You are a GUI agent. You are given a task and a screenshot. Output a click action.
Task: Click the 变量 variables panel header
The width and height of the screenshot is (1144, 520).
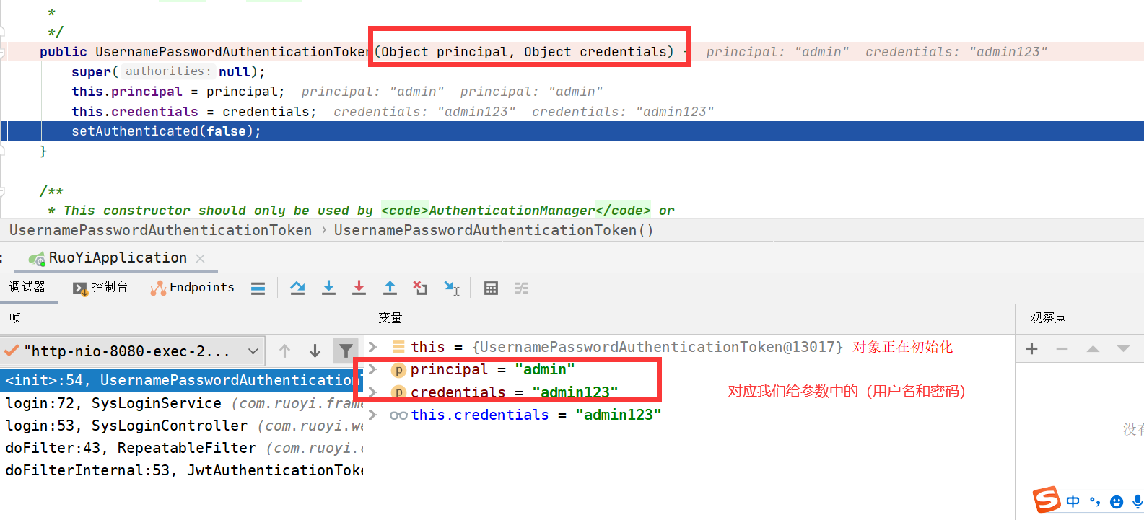coord(390,318)
